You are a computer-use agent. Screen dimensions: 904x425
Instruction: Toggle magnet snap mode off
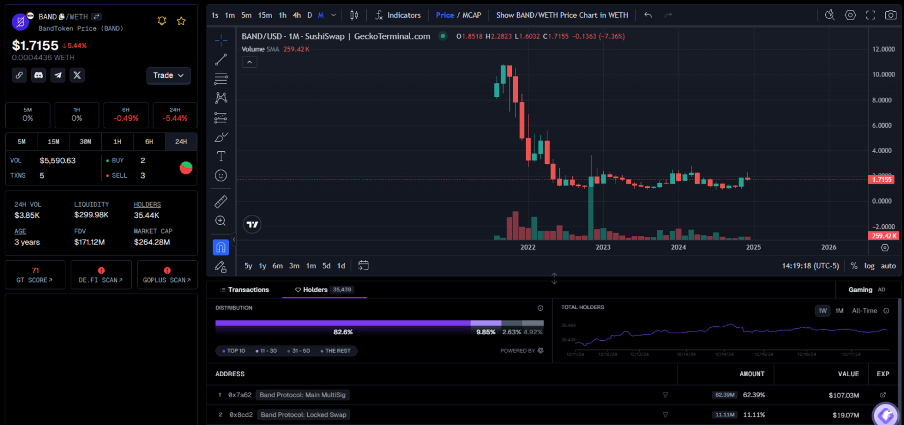(221, 247)
